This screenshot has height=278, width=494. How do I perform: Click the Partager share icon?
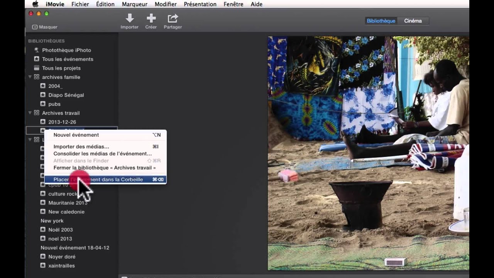[173, 18]
